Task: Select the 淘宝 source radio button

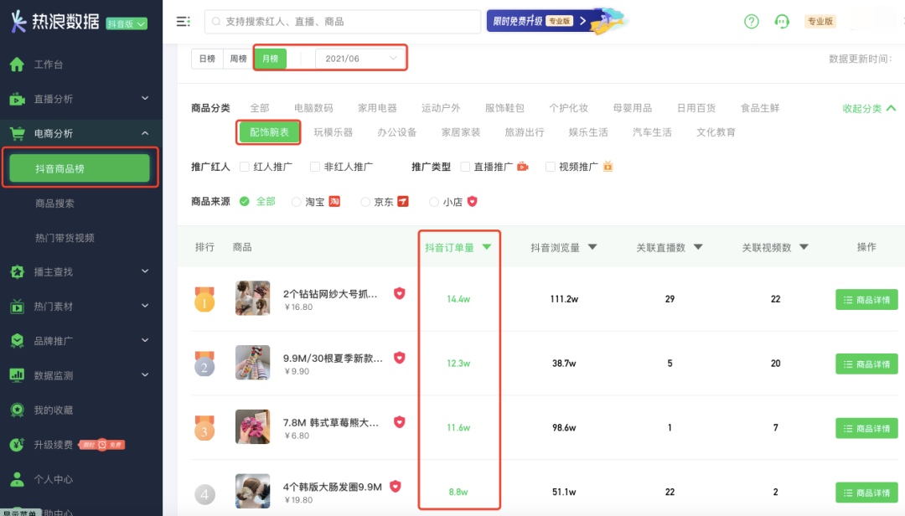Action: 296,202
